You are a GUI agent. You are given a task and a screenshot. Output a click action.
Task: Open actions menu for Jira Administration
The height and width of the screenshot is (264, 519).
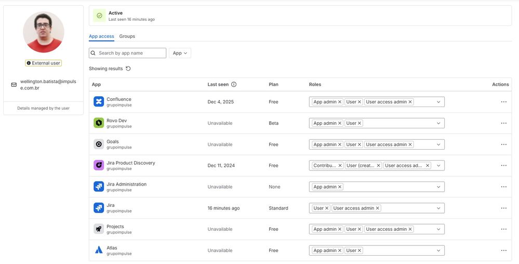pos(503,187)
